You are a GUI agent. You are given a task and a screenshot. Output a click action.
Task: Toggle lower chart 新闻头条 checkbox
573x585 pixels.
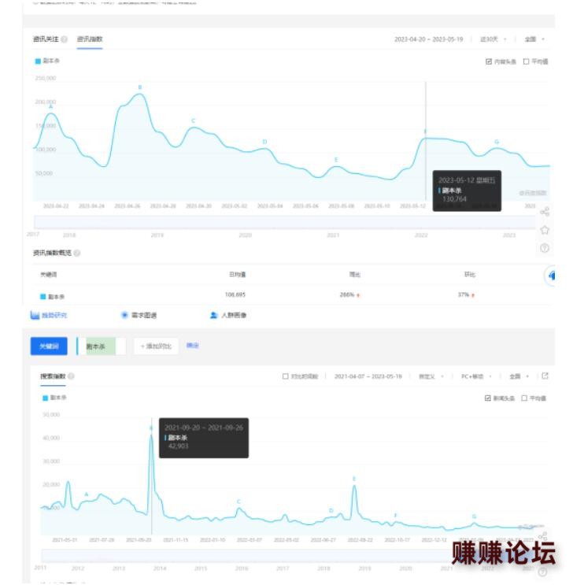coord(487,398)
